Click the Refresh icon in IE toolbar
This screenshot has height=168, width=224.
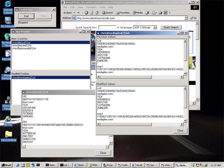click(91, 13)
